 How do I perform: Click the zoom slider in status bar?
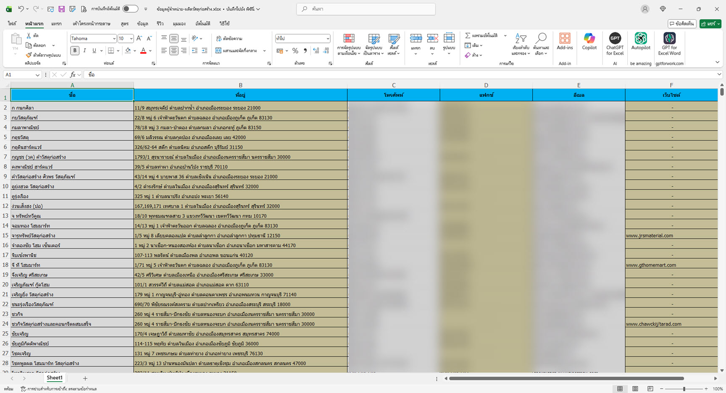(x=684, y=389)
